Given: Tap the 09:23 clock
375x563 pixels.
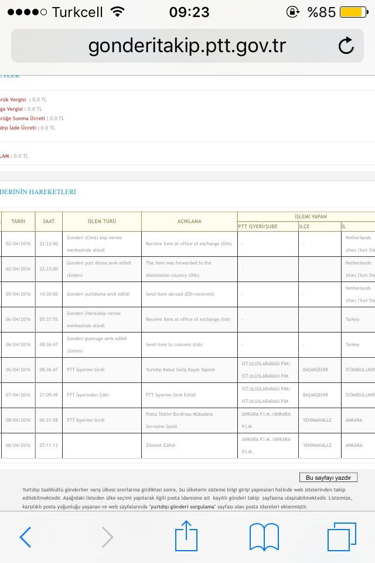Looking at the screenshot, I should click(189, 12).
